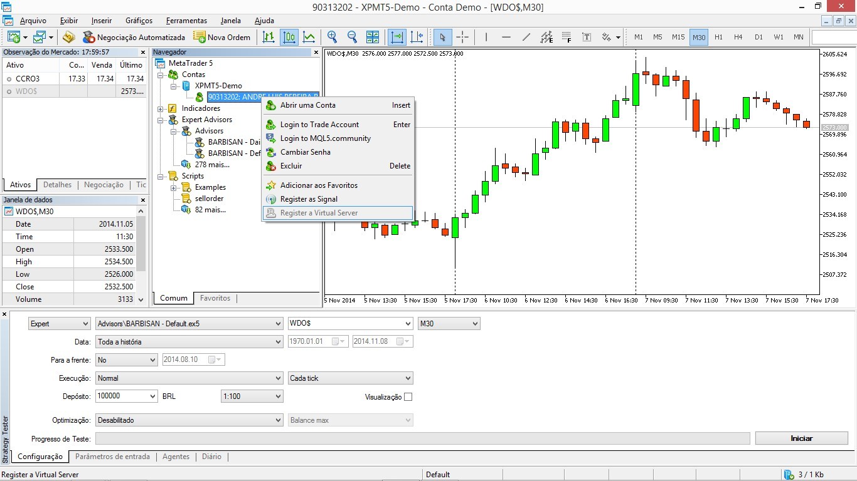Viewport: 857px width, 481px height.
Task: Open the Desabilitado optimization dropdown
Action: (x=189, y=420)
